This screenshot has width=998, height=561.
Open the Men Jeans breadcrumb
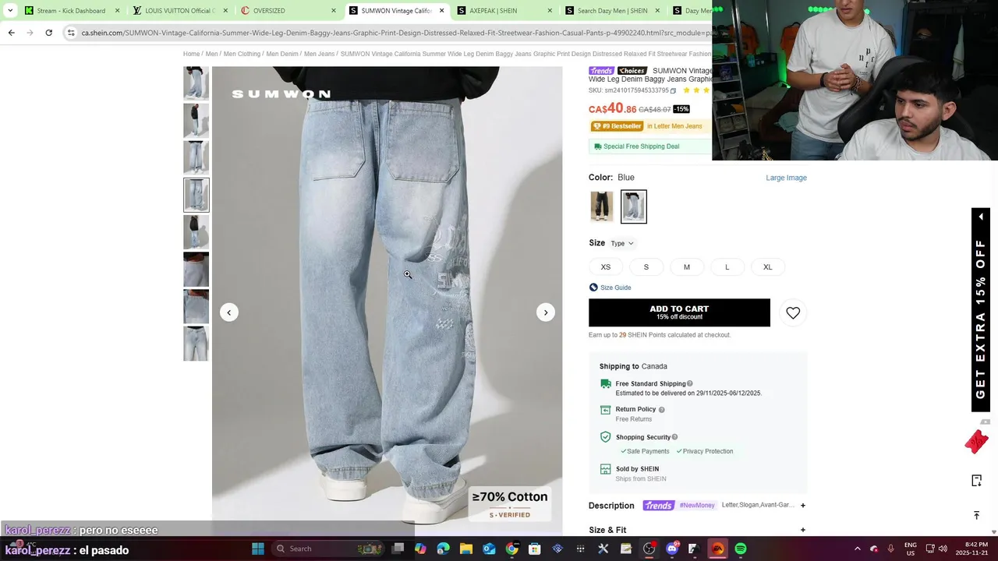(x=319, y=54)
